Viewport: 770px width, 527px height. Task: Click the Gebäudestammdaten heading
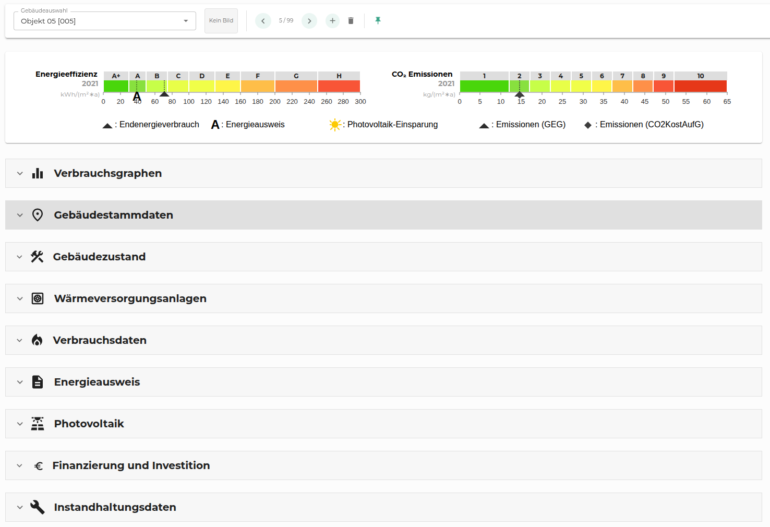pos(113,215)
